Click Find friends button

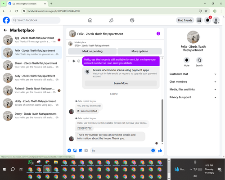(x=185, y=20)
